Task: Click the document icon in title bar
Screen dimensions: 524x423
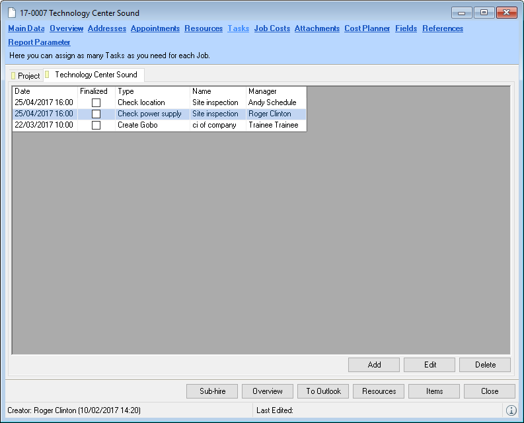Action: [x=12, y=13]
